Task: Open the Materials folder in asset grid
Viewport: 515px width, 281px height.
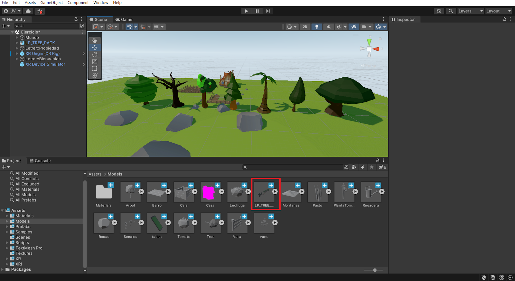Action: tap(104, 192)
